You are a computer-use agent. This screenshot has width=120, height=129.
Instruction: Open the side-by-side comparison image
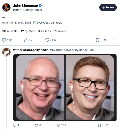[65, 88]
